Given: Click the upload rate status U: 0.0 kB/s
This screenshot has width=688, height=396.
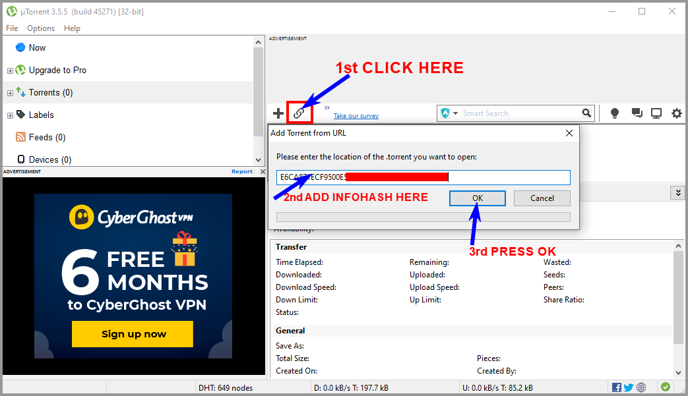Looking at the screenshot, I should [497, 387].
